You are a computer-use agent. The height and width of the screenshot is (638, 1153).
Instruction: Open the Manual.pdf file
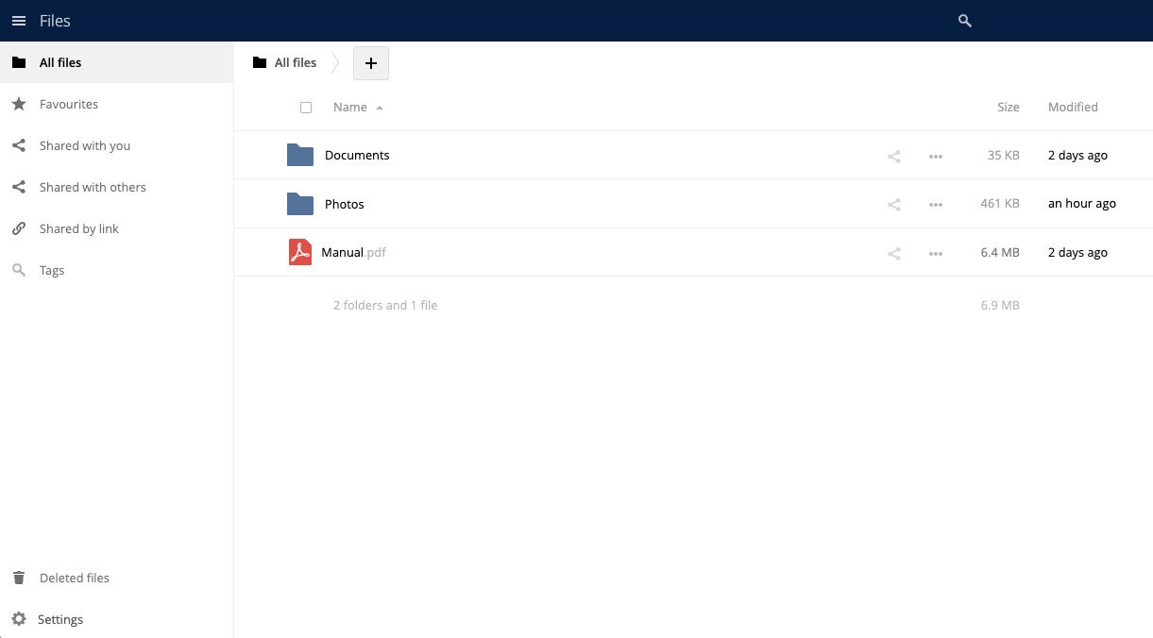[x=353, y=252]
